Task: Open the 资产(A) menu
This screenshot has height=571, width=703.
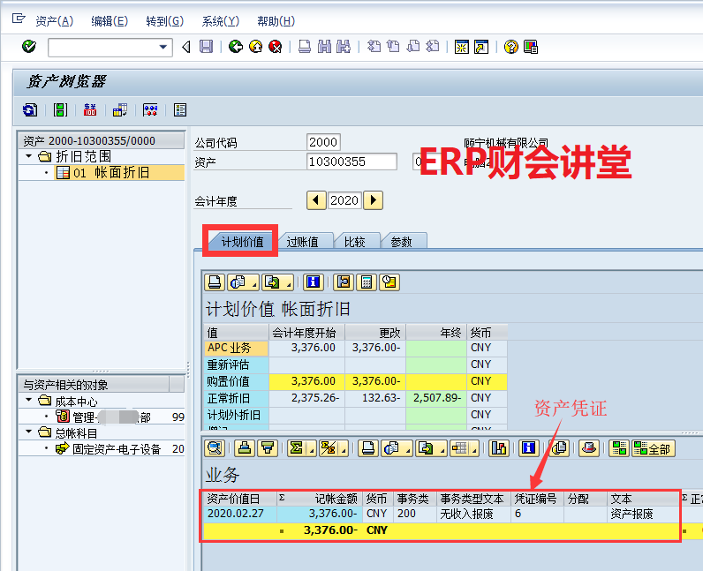Action: point(54,21)
